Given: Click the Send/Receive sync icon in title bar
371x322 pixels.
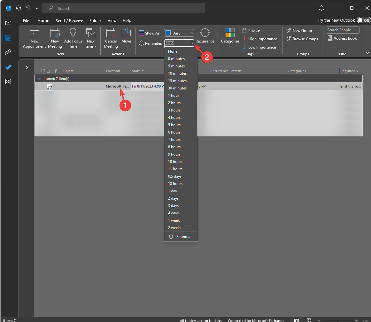Looking at the screenshot, I should tap(19, 8).
